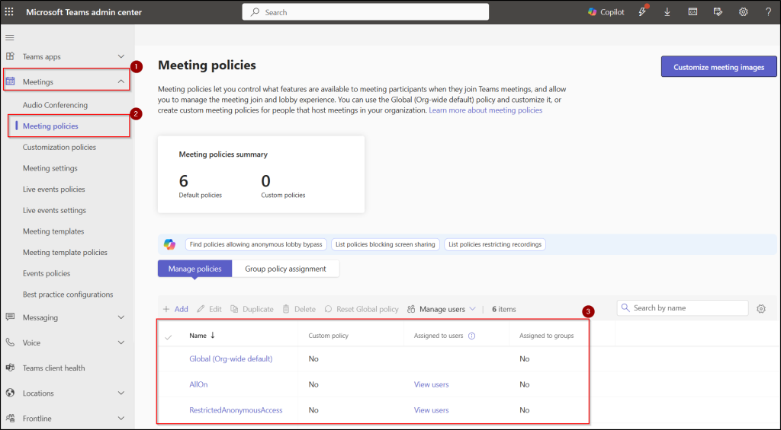
Task: Click the Assigned to groups column header
Action: [x=546, y=336]
